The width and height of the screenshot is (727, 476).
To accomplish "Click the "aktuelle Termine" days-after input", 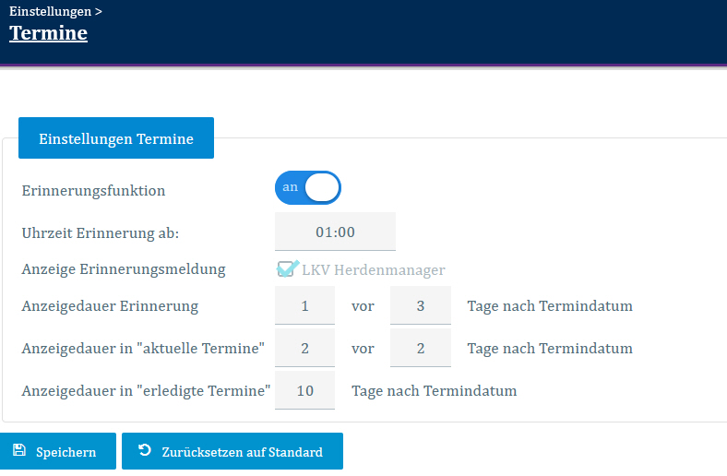I will pos(420,348).
